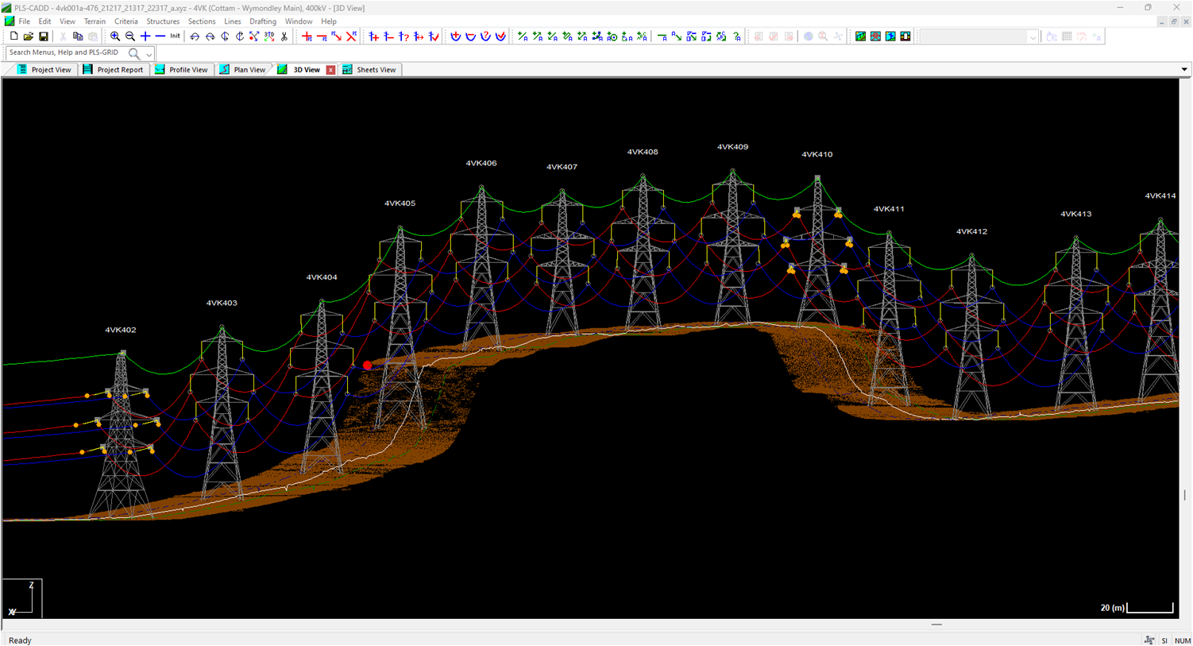Expand the search box dropdown arrow
The image size is (1193, 646).
coord(149,54)
